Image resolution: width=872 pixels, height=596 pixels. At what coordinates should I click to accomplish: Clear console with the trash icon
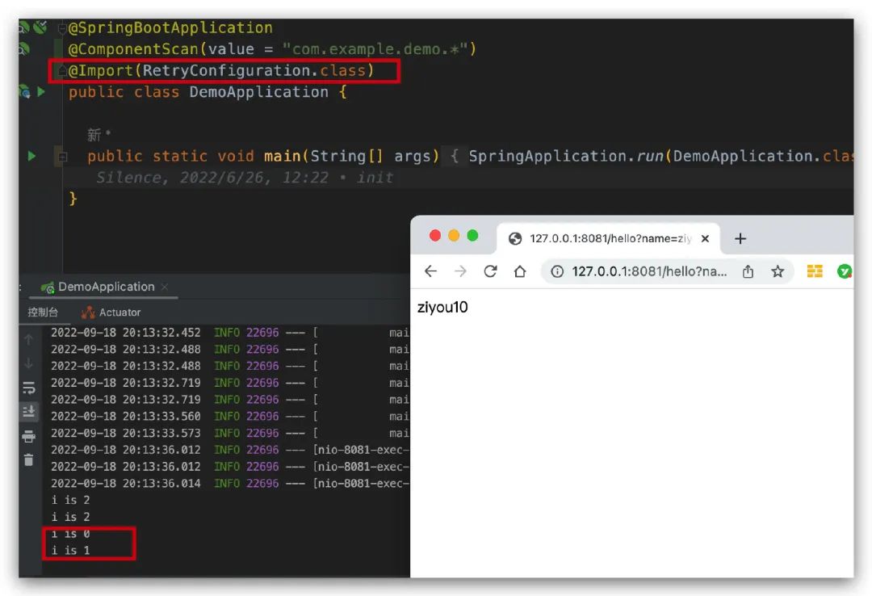pyautogui.click(x=29, y=460)
